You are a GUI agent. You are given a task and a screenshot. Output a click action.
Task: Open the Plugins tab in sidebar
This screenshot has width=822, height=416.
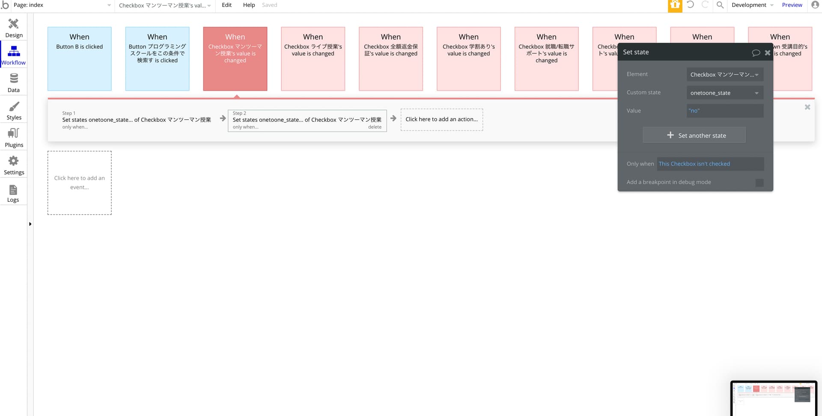(14, 138)
